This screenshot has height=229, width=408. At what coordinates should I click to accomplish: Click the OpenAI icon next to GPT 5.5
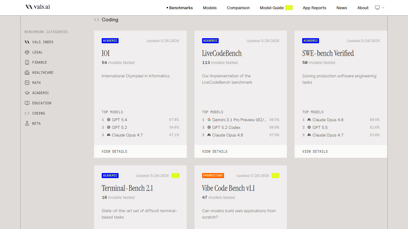point(309,128)
